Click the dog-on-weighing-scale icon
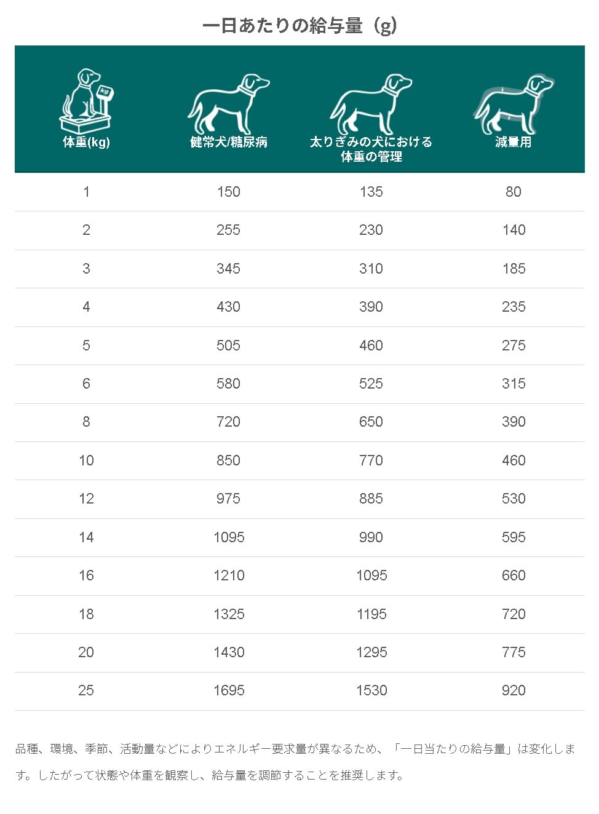This screenshot has width=599, height=814. click(86, 101)
